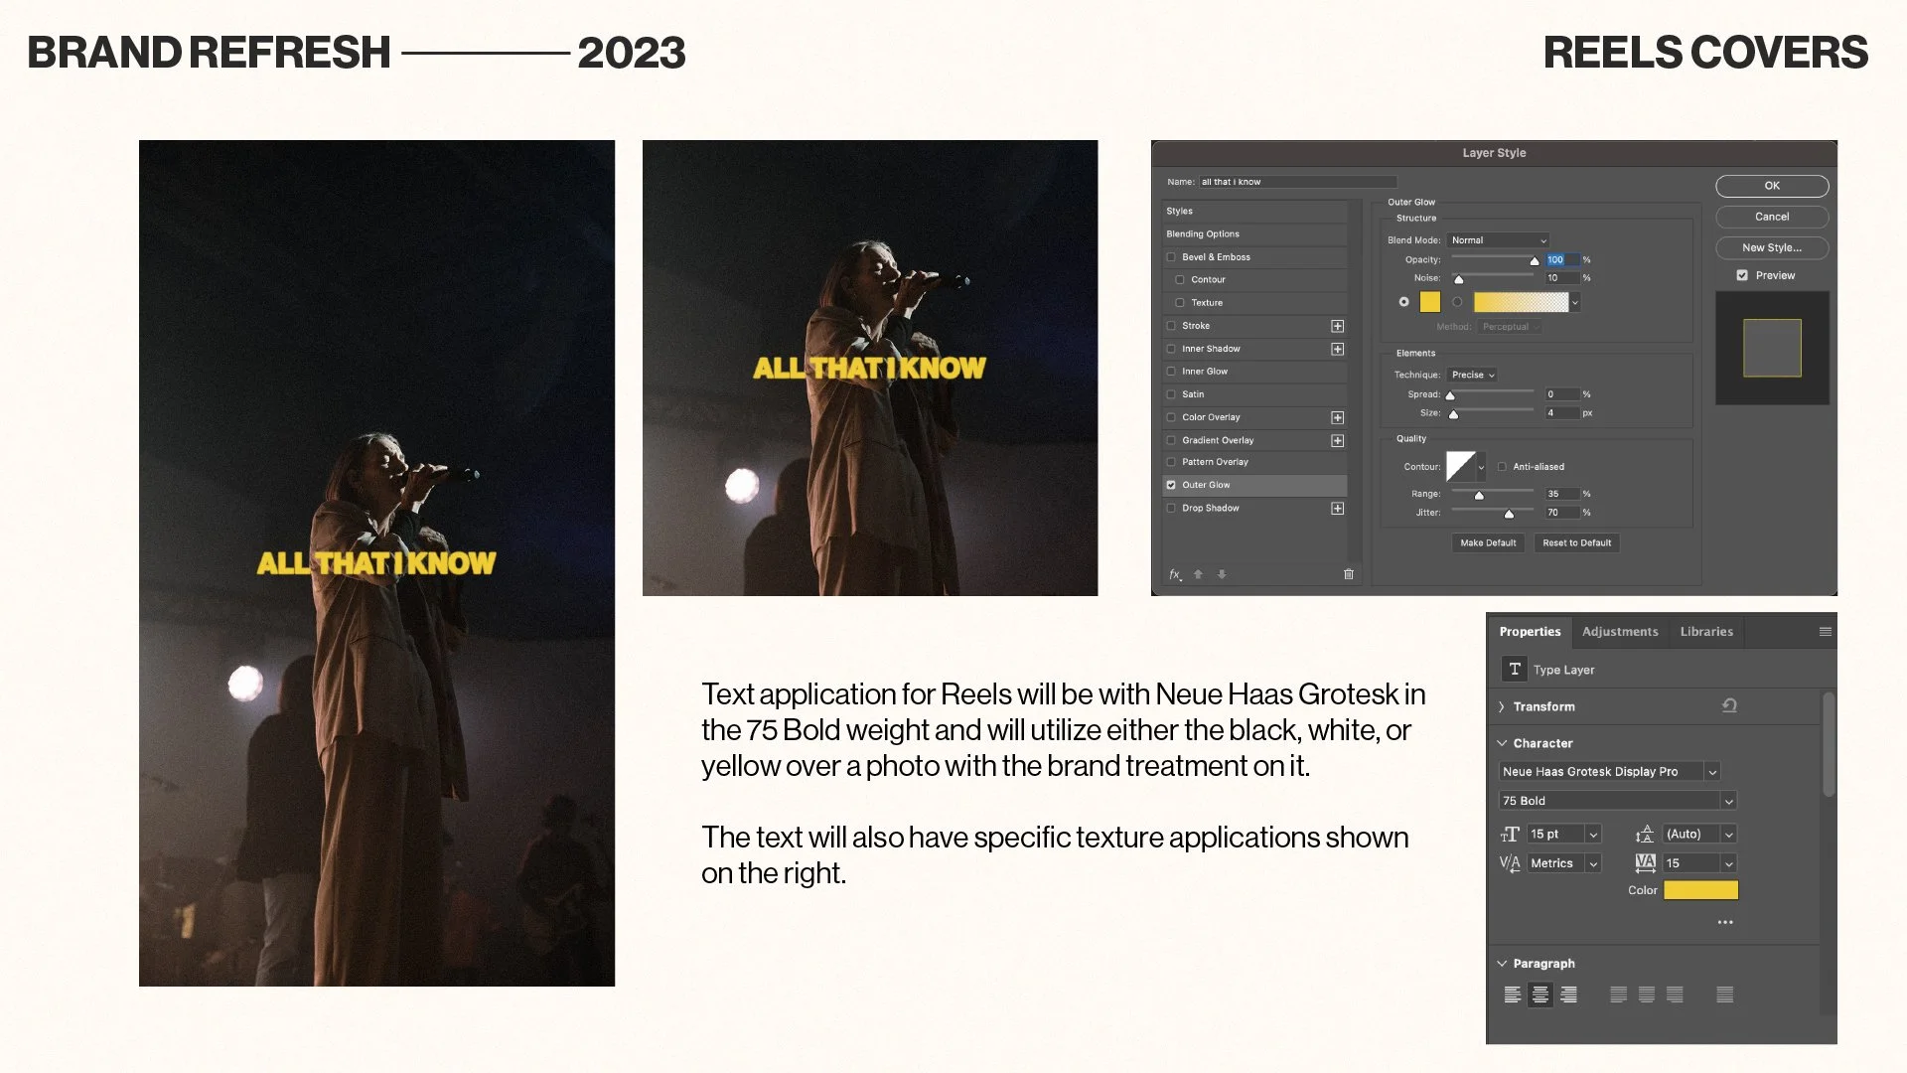Click the fx add layer style icon
Viewport: 1907px width, 1073px height.
tap(1175, 574)
